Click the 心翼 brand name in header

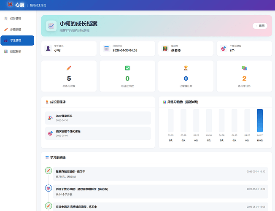click(x=20, y=5)
